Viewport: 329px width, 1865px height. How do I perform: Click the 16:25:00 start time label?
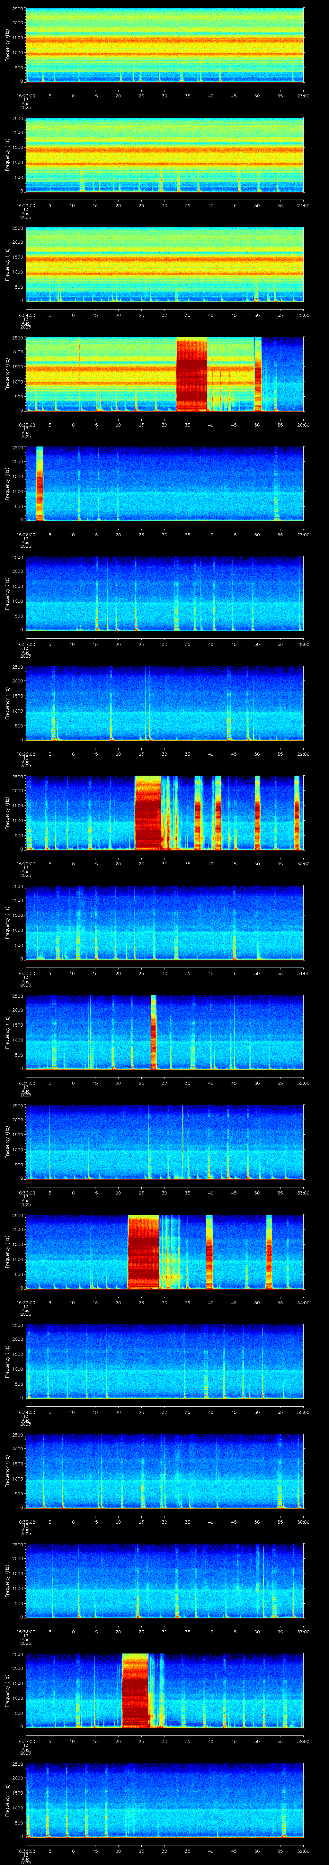pos(25,425)
